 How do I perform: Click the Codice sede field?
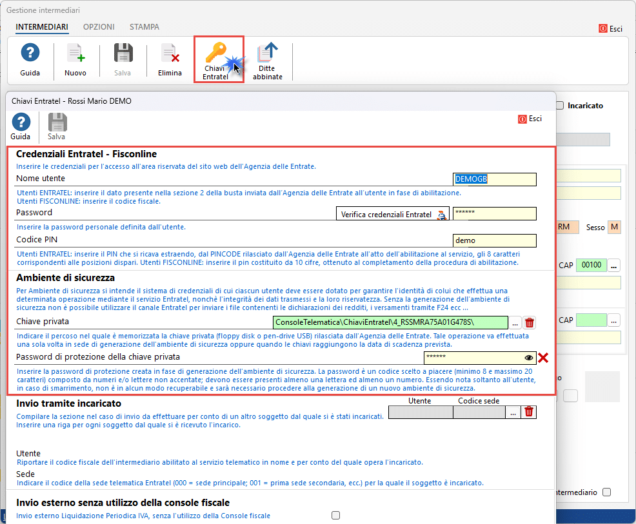[479, 412]
